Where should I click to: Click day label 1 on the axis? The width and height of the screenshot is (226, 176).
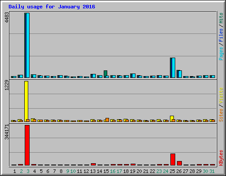15,171
